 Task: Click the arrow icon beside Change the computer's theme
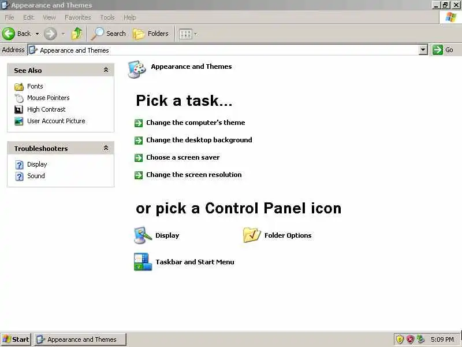(139, 123)
